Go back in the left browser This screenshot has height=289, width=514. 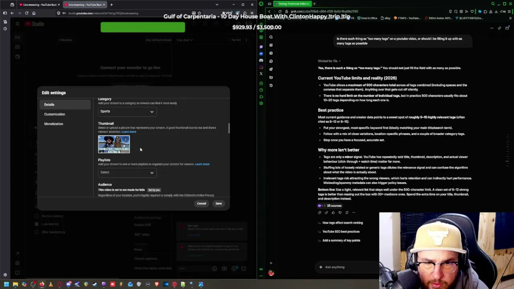pyautogui.click(x=12, y=13)
